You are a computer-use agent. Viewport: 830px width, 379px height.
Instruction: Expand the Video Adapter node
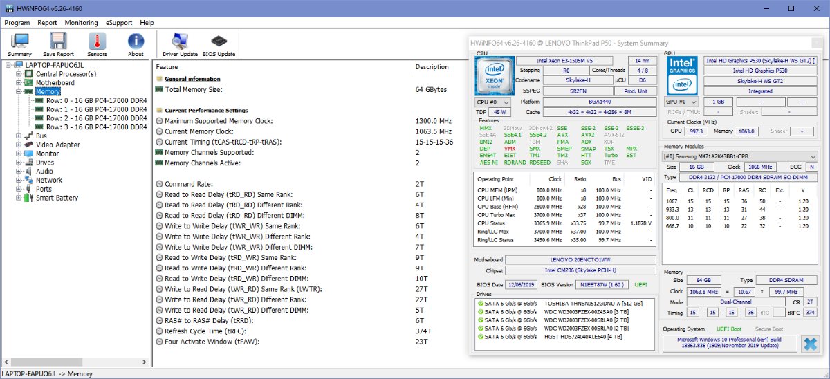[19, 145]
